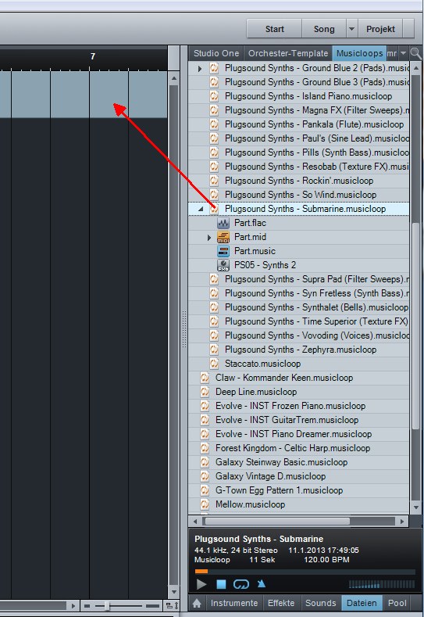
Task: Select the Part.flac audio file icon
Action: click(x=223, y=223)
